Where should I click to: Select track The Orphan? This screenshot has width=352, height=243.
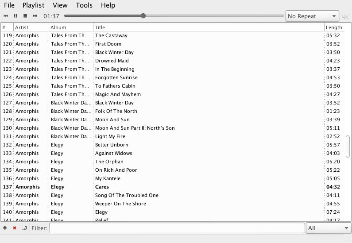(173, 162)
